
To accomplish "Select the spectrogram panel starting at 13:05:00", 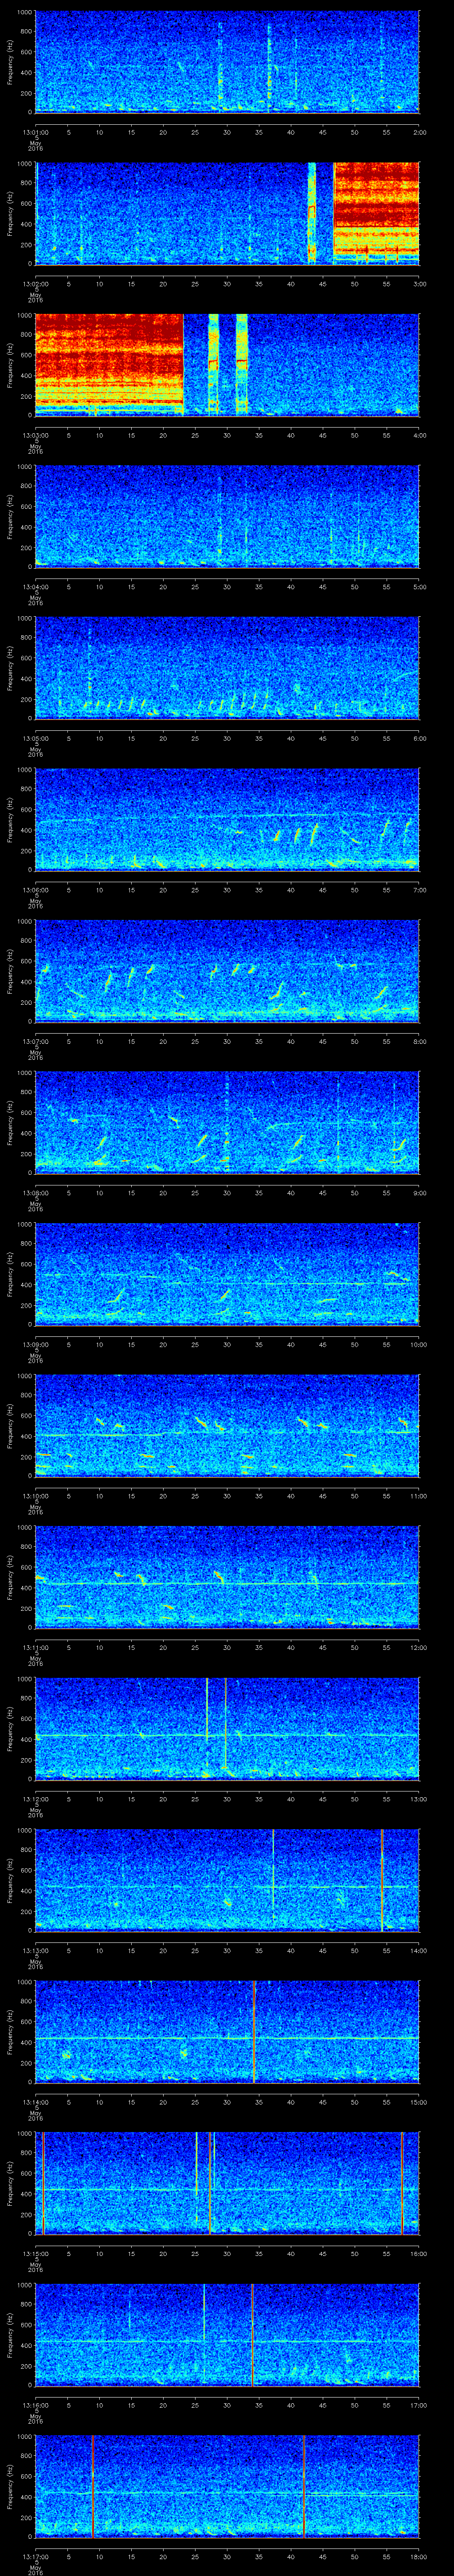I will (227, 668).
